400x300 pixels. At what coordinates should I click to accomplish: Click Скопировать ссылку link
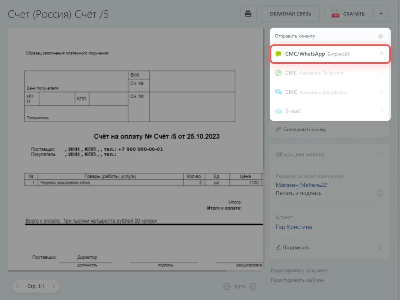304,129
